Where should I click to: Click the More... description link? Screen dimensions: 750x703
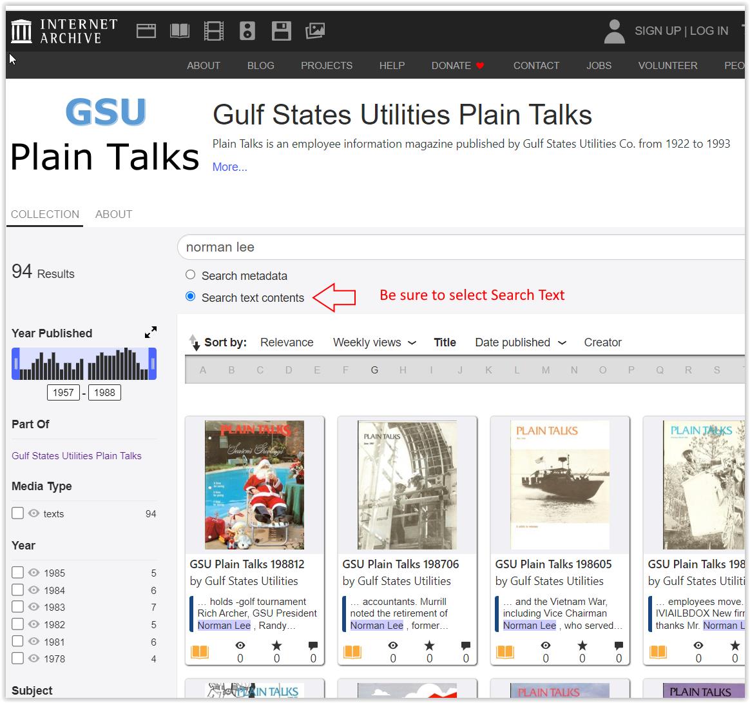click(229, 167)
